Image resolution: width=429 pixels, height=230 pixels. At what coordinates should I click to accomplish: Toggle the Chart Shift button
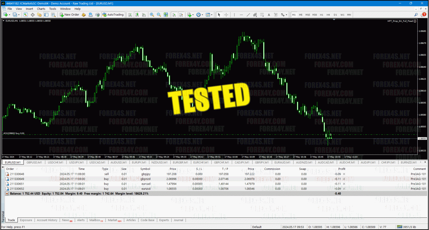[x=181, y=15]
